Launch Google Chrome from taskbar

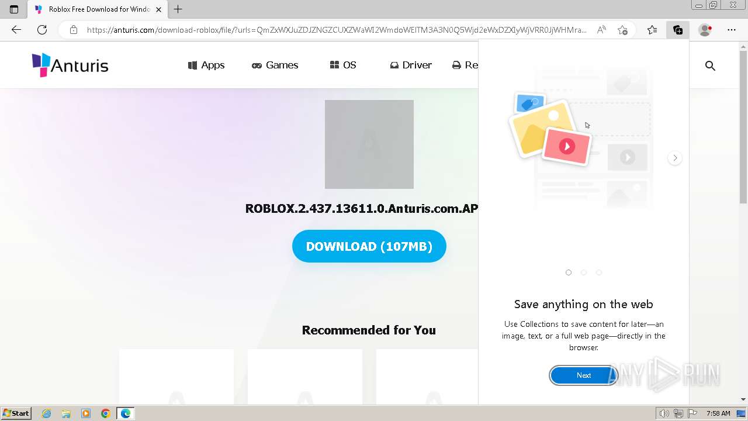106,413
